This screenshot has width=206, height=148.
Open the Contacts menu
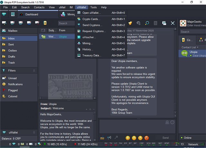point(39,7)
